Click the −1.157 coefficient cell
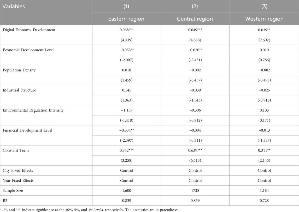This screenshot has height=212, width=299. [x=127, y=110]
